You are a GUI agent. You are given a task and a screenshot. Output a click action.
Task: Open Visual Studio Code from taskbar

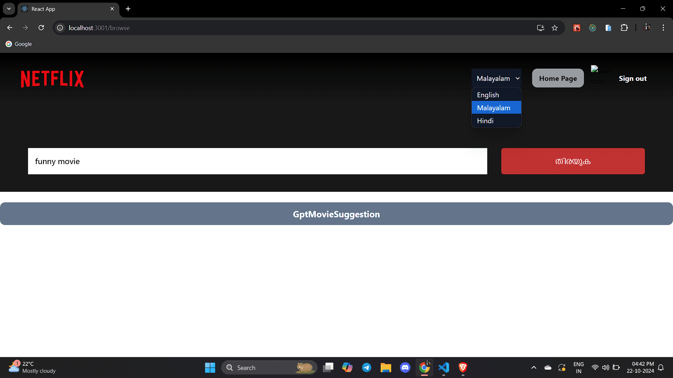(444, 367)
